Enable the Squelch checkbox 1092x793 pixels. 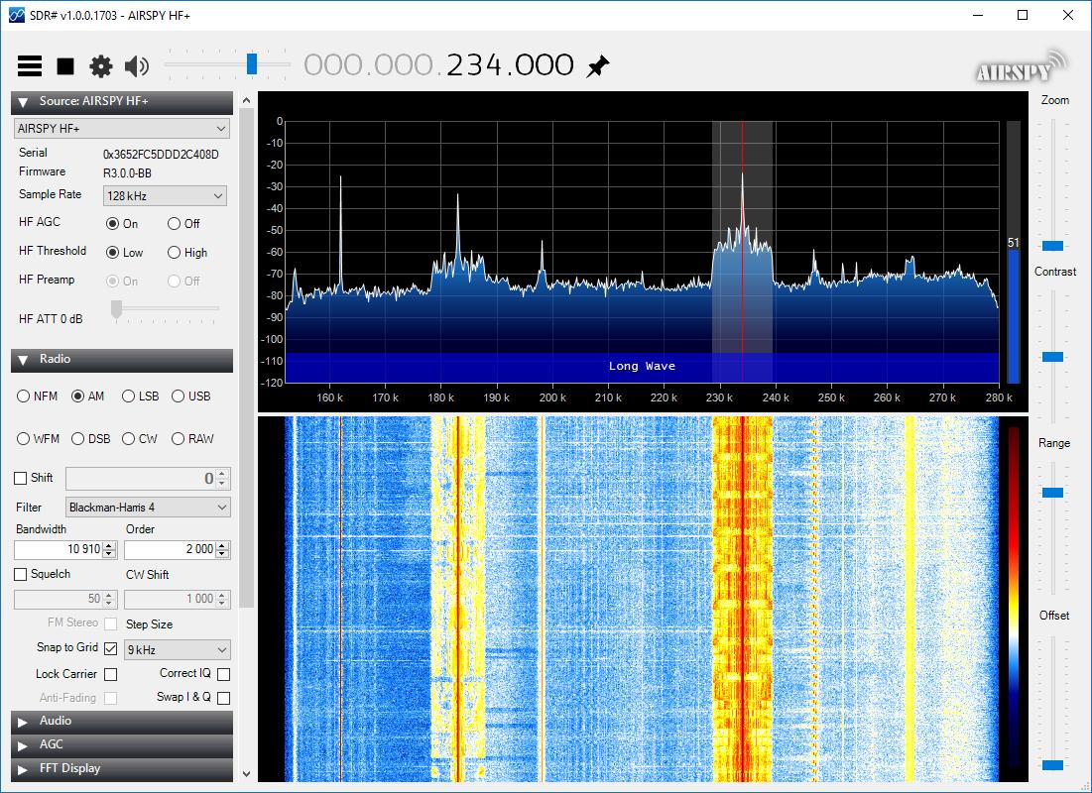click(20, 574)
